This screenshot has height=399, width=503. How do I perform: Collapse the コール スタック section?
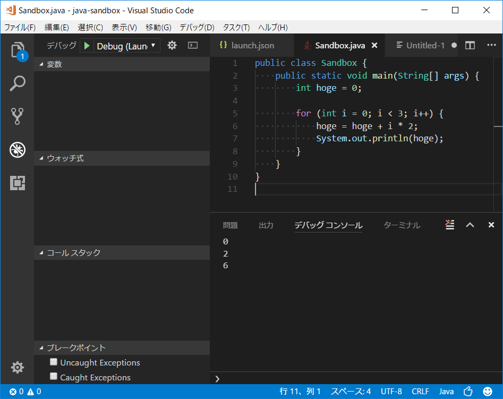pos(122,252)
